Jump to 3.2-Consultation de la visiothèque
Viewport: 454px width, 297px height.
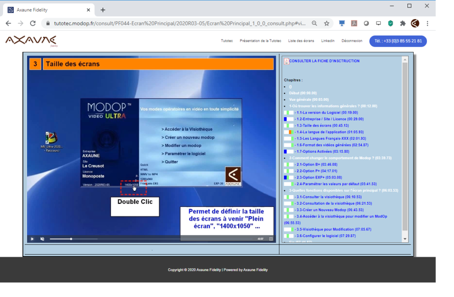[333, 203]
